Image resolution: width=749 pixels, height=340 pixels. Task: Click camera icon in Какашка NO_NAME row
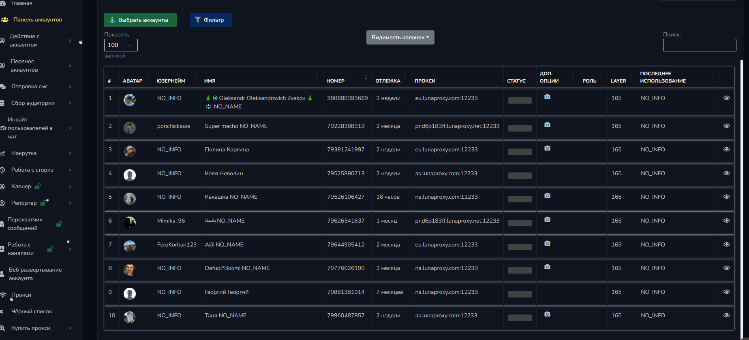click(x=547, y=195)
